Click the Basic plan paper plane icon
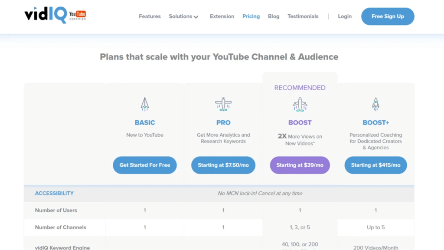Image resolution: width=444 pixels, height=250 pixels. click(145, 104)
